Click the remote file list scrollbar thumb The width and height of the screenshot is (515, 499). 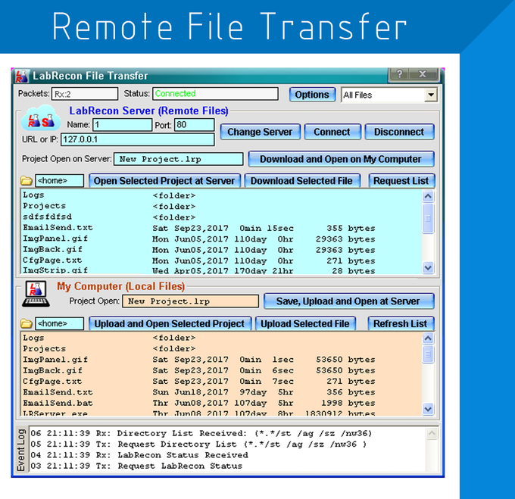click(428, 218)
